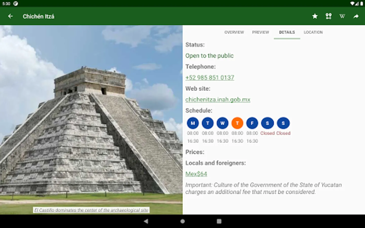Select the Details tab
Viewport: 365px width, 228px height.
tap(287, 32)
